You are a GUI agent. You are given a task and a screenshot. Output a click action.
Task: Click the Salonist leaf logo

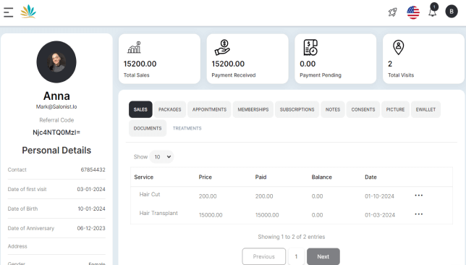(x=28, y=12)
